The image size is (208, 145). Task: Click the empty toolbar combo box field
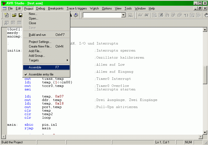coord(102,15)
